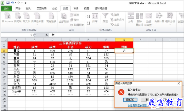Click 清除 (Clear) filter button

click(115, 15)
